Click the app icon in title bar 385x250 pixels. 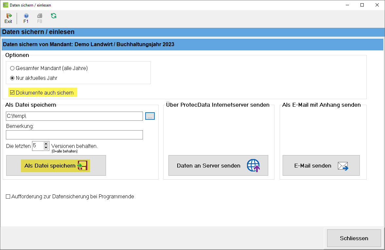pos(5,5)
